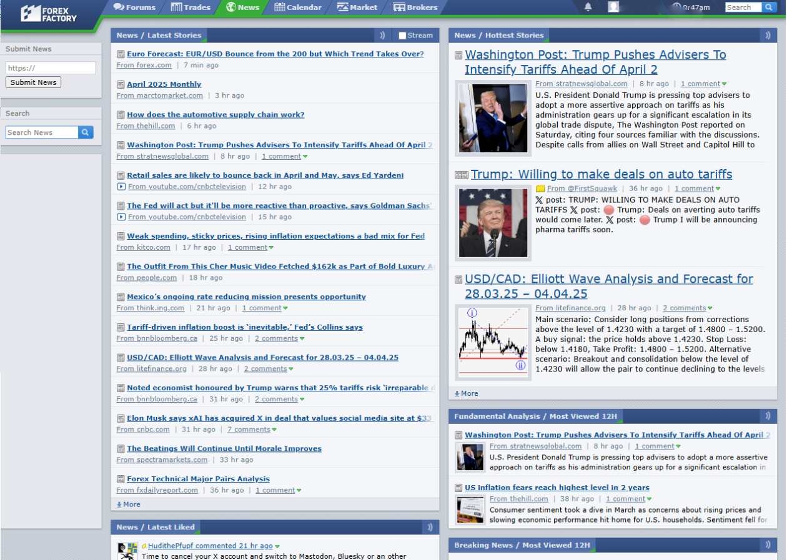The width and height of the screenshot is (787, 560).
Task: Click the 9:47am time display
Action: (x=696, y=7)
